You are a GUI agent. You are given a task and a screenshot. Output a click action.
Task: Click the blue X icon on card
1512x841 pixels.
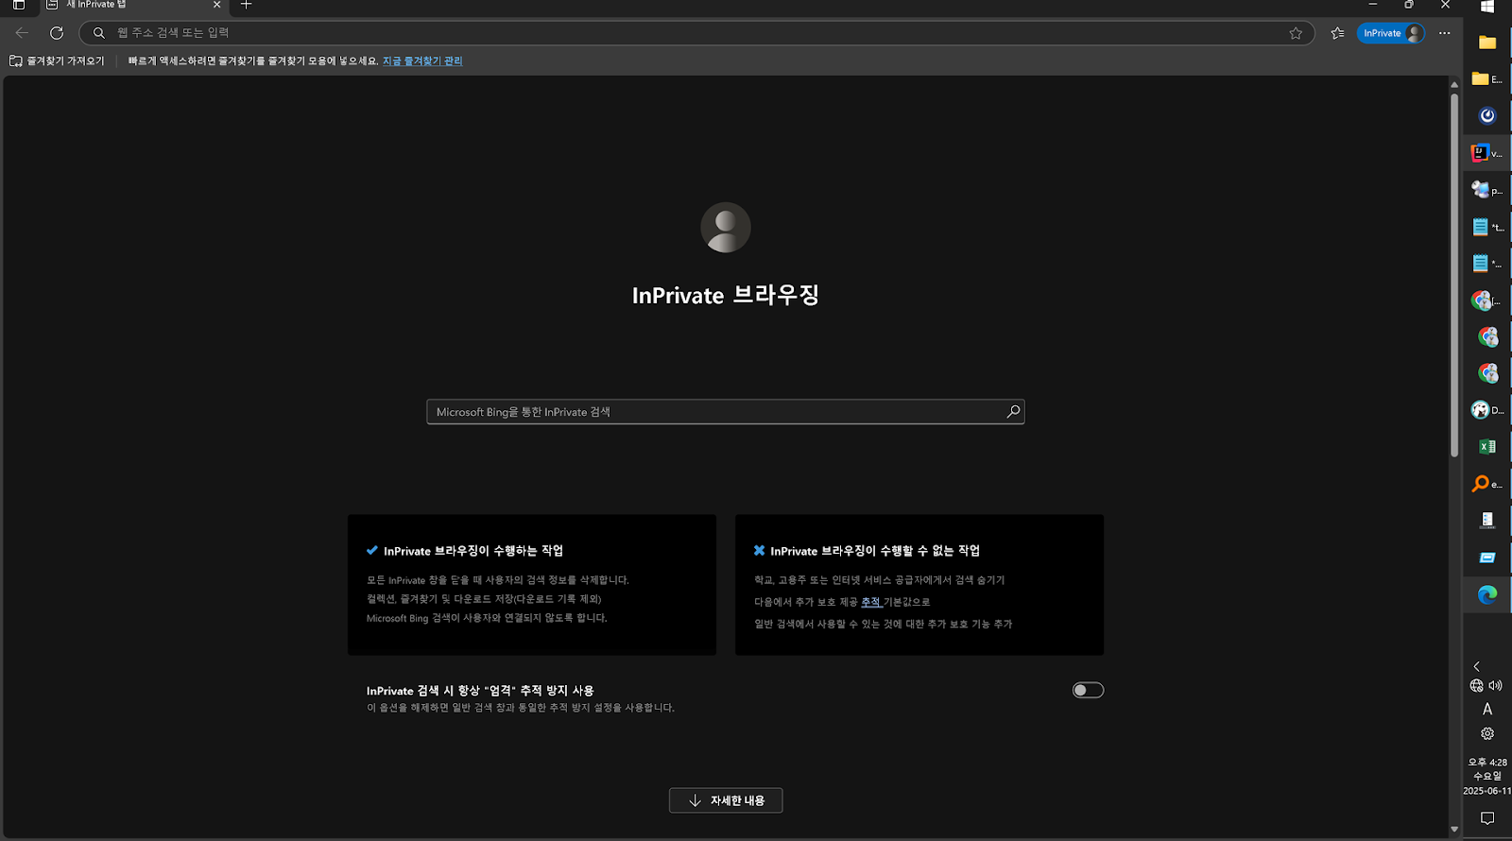pyautogui.click(x=759, y=550)
